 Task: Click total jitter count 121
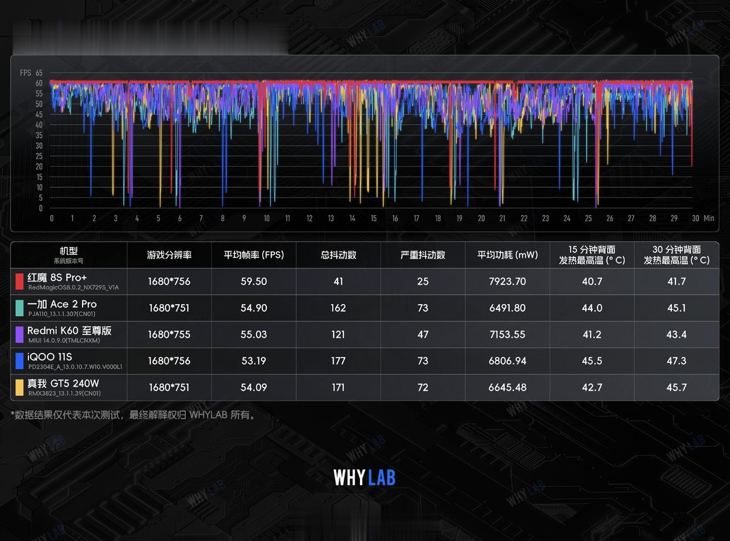[x=338, y=334]
